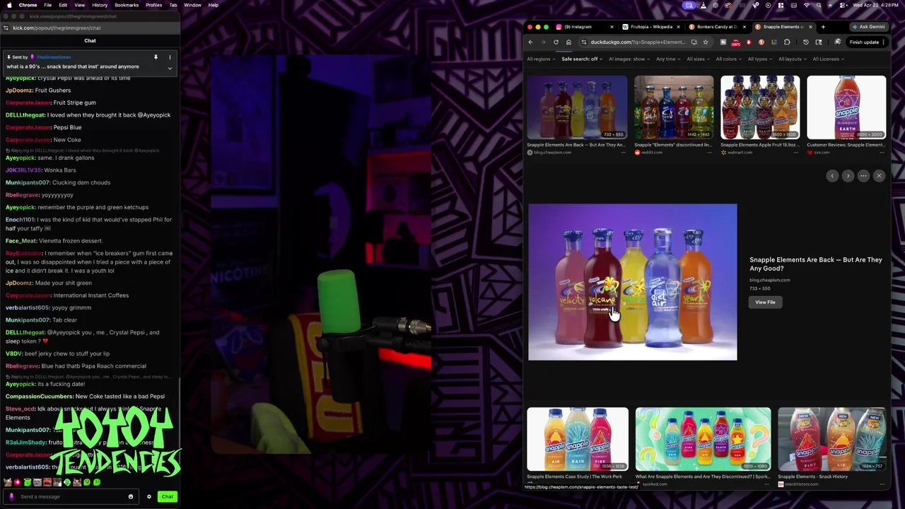Go back in DuckDuckGo browser window
The image size is (905, 509).
pyautogui.click(x=530, y=42)
